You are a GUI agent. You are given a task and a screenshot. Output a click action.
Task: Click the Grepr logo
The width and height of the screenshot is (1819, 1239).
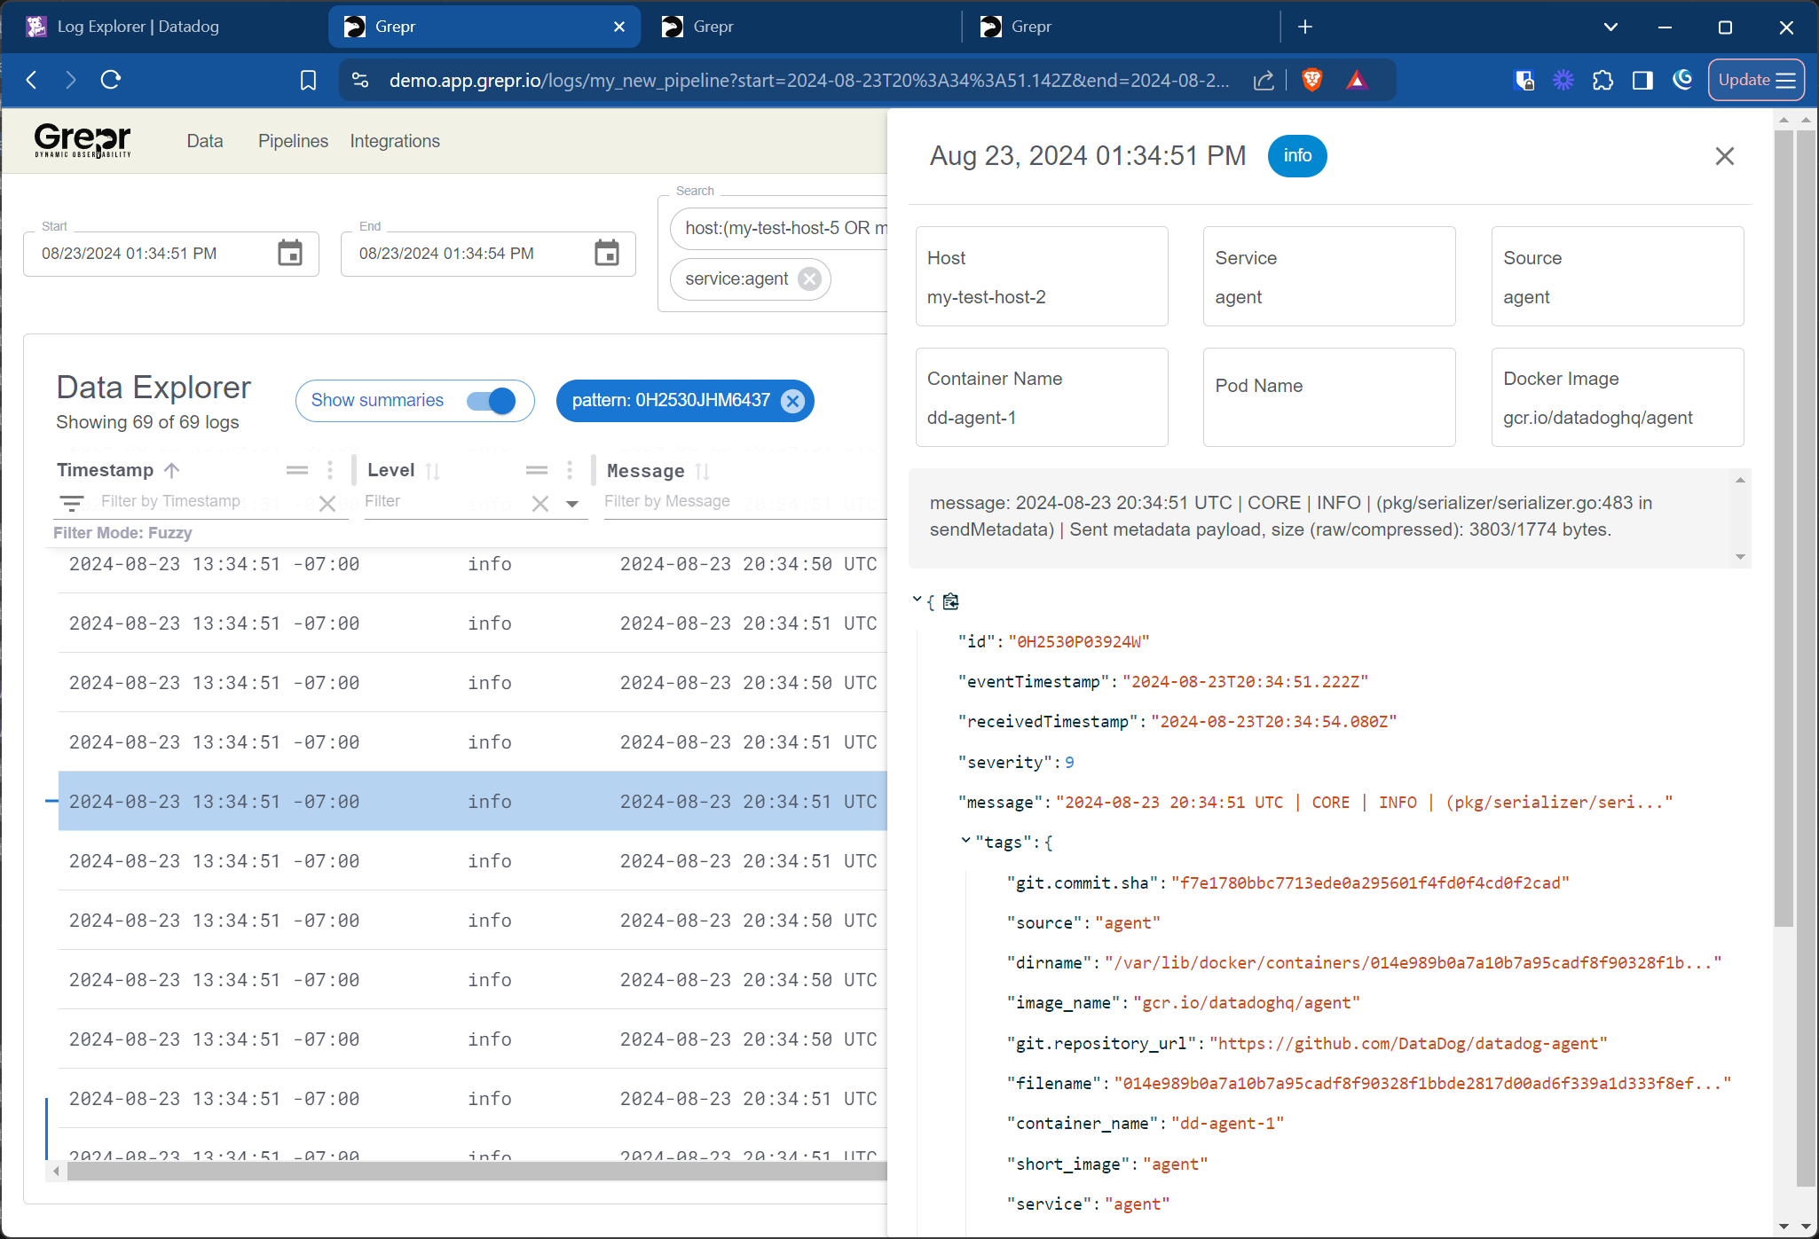pos(83,140)
